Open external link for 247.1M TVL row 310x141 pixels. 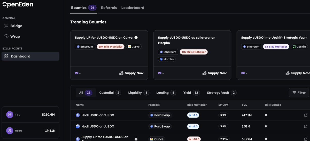click(306, 115)
